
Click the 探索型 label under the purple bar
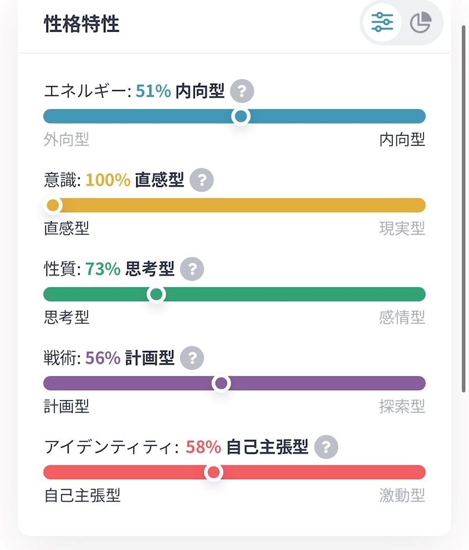[402, 406]
